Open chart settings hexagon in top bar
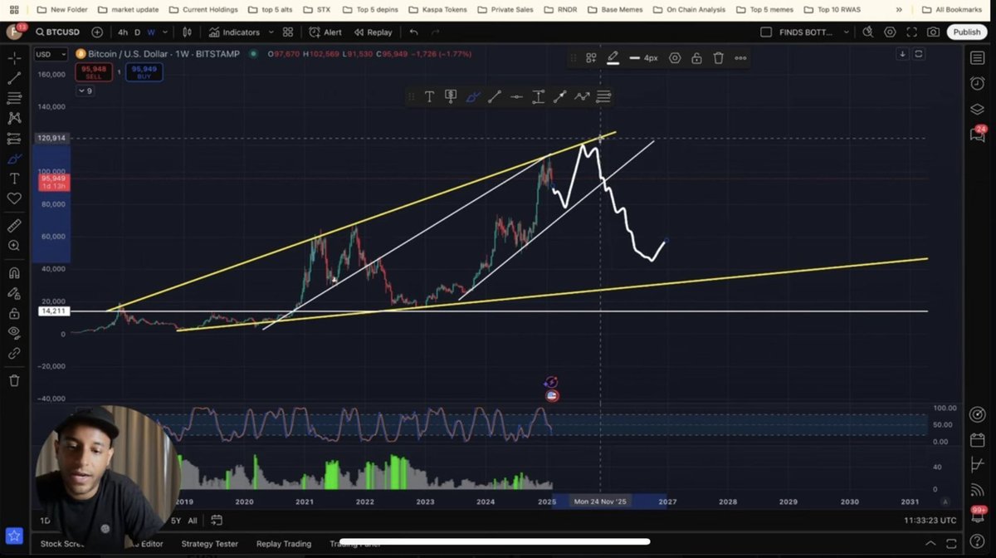This screenshot has width=996, height=558. [x=890, y=32]
